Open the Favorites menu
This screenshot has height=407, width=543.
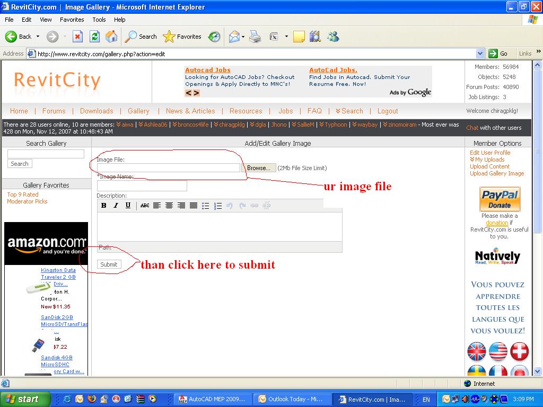pos(72,20)
